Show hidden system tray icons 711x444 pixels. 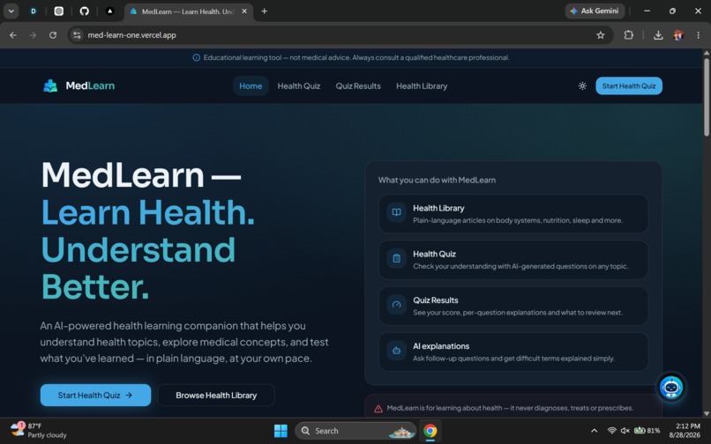(x=594, y=431)
